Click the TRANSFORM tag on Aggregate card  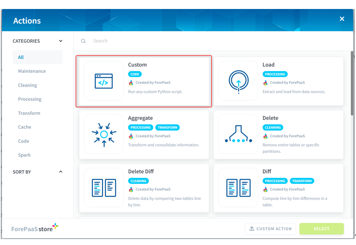click(x=168, y=128)
